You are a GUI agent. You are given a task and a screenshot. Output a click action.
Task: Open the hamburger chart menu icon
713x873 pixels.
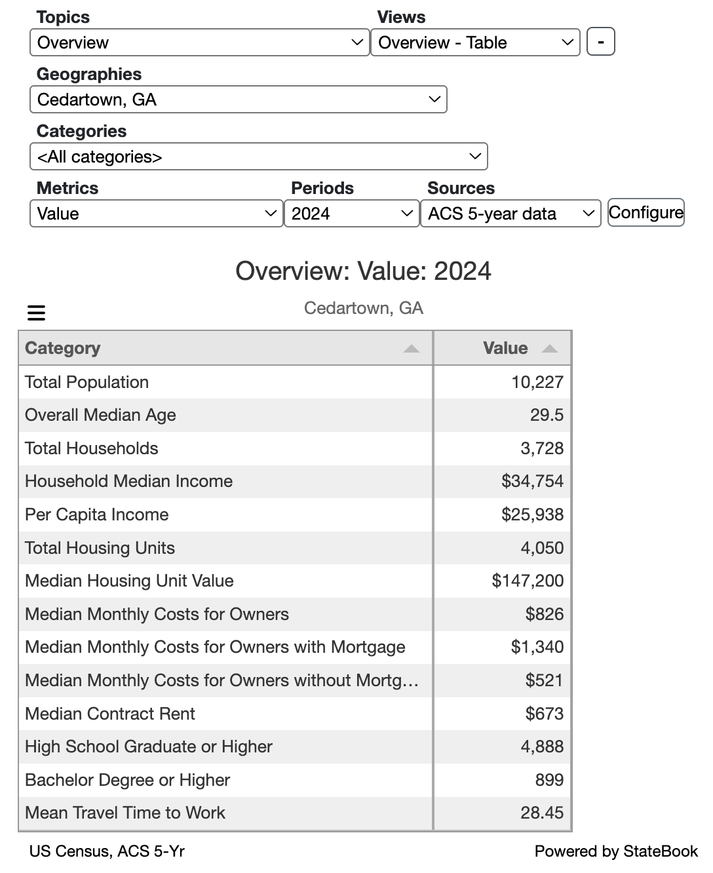[36, 313]
